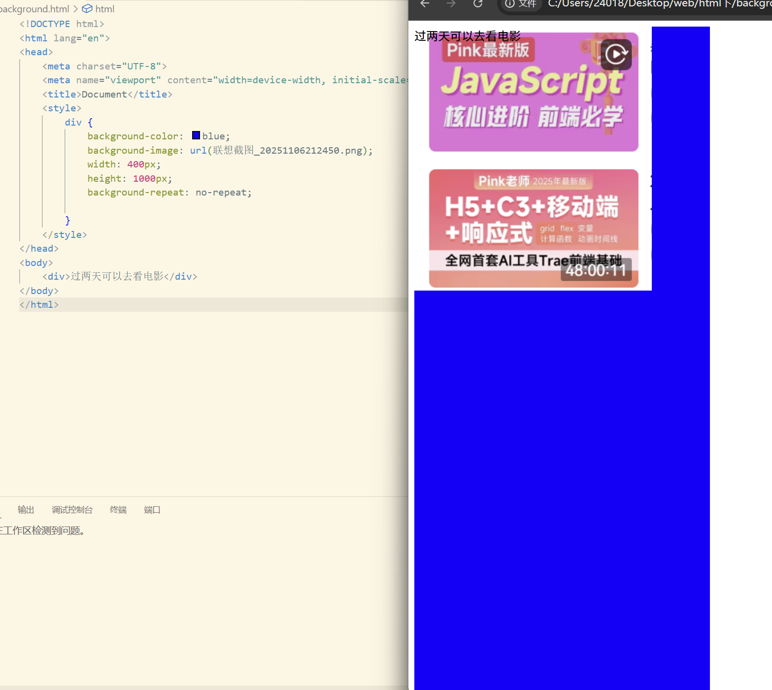This screenshot has width=772, height=690.
Task: Click the 48:00:11 duration badge
Action: [596, 270]
